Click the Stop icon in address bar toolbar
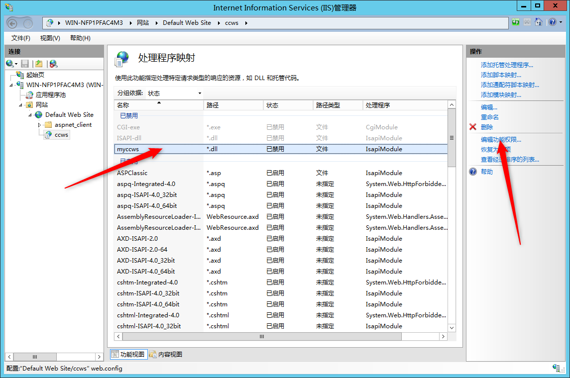The image size is (570, 378). pos(527,22)
